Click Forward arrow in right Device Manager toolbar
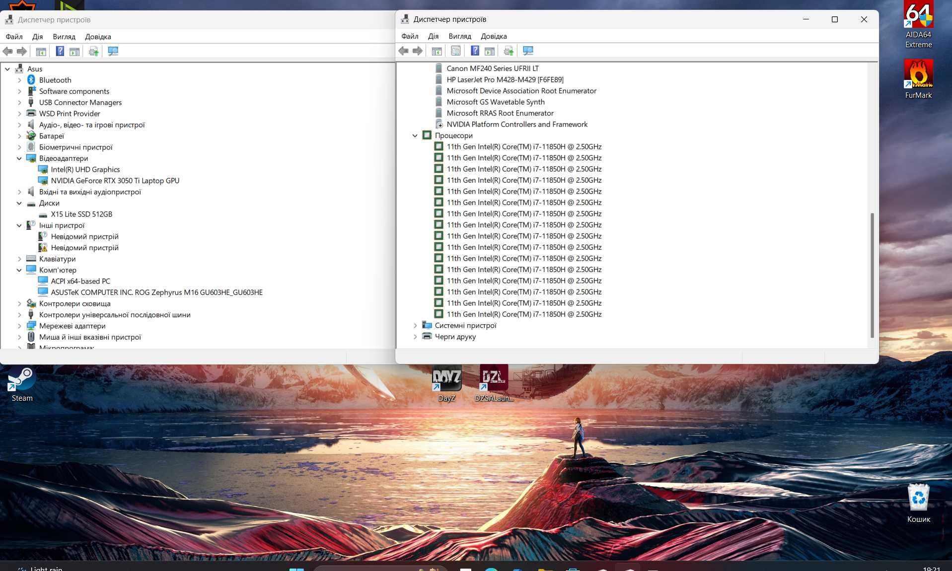Screen dimensions: 952x571 coord(417,51)
